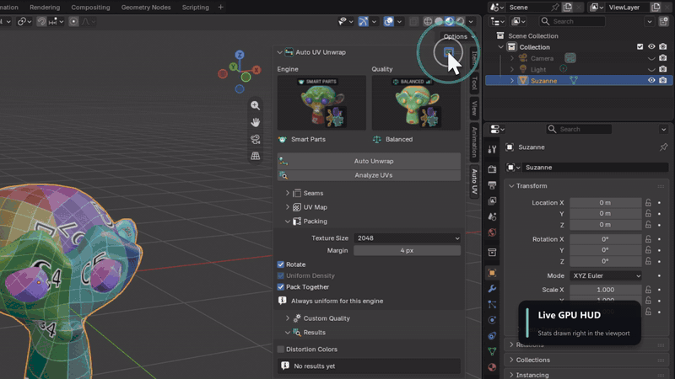Switch to Geometry Nodes workspace tab
The image size is (675, 379).
coord(146,8)
